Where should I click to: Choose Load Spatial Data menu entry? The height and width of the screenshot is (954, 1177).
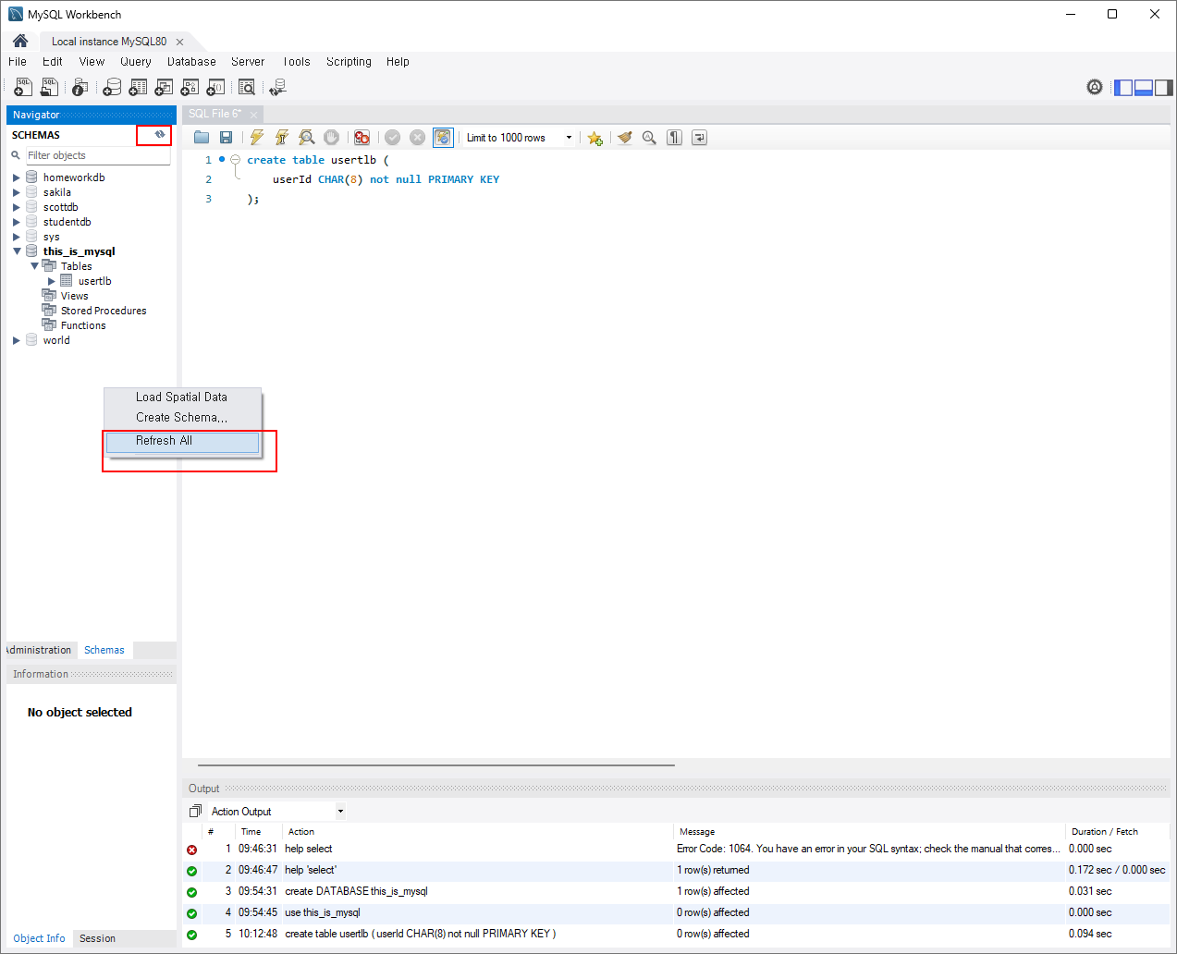click(182, 397)
